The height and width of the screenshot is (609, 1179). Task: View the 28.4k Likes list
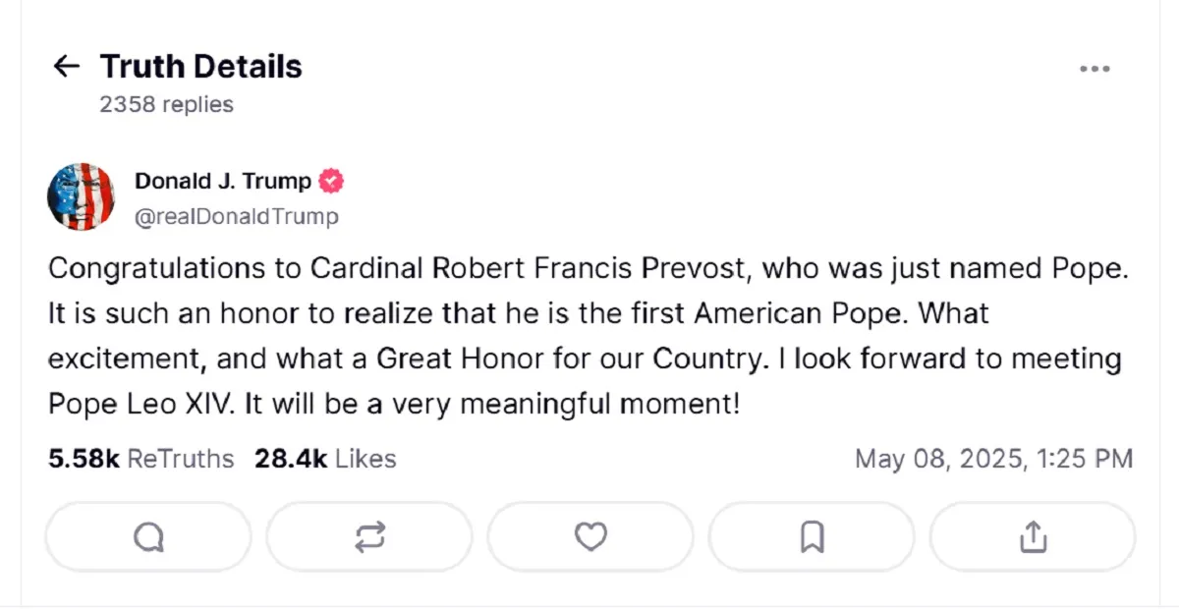click(x=325, y=459)
